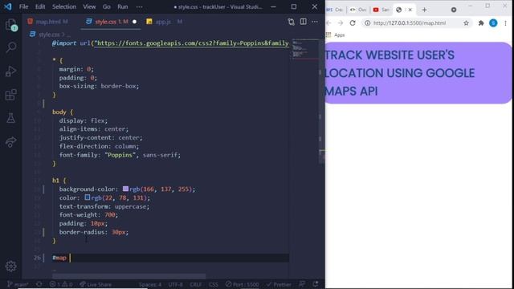Show more menus via title bar ellipsis
The image size is (514, 289).
(x=139, y=6)
